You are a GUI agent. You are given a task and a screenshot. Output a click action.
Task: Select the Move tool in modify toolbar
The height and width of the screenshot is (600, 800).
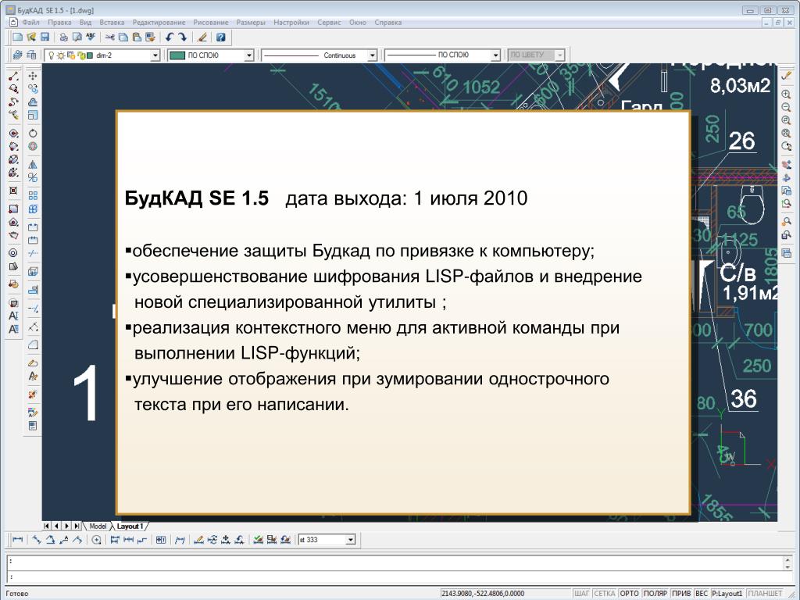pyautogui.click(x=33, y=76)
